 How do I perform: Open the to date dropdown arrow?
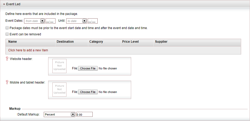point(84,21)
